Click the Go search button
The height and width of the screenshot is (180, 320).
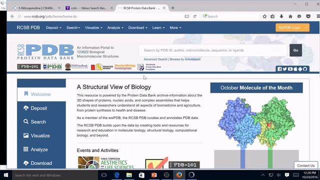click(295, 50)
